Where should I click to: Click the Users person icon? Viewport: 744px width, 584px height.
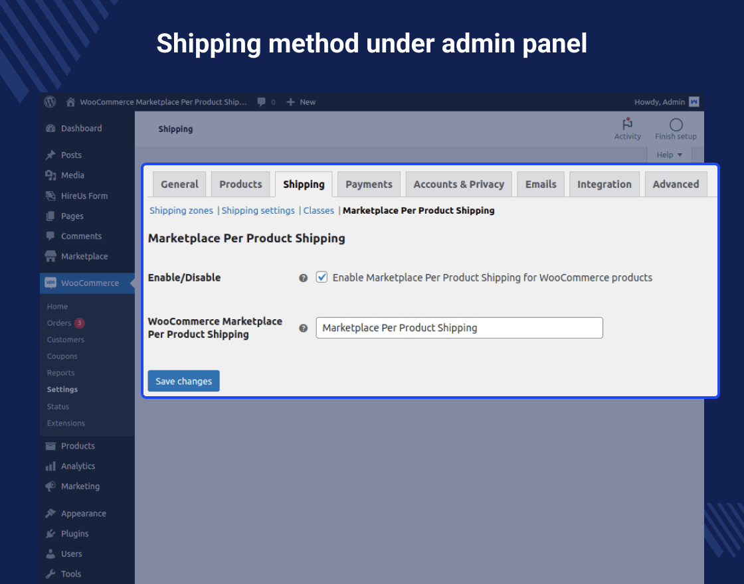coord(50,553)
